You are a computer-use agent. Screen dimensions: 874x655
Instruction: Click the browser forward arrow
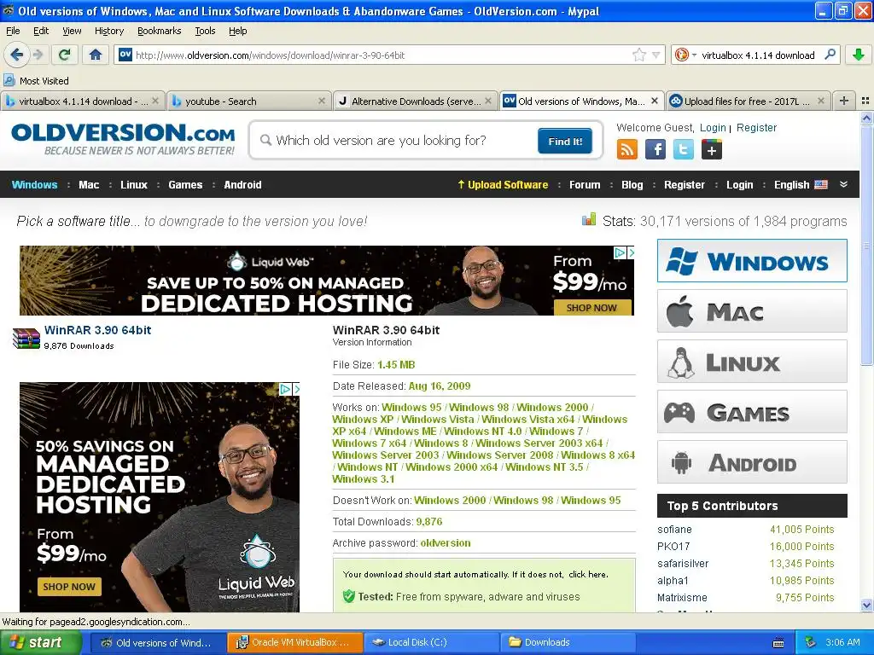click(38, 55)
